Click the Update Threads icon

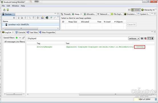click(30, 18)
